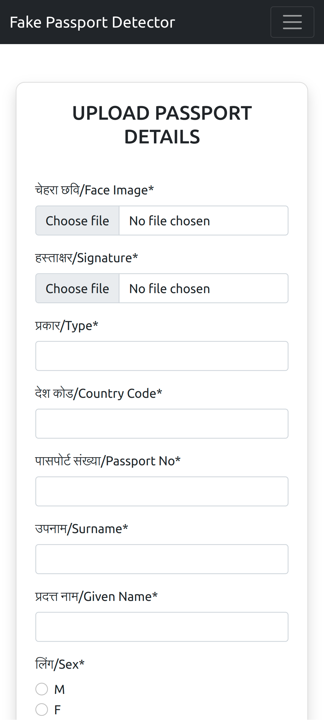The height and width of the screenshot is (720, 324).
Task: Focus the Surname input field
Action: point(162,559)
